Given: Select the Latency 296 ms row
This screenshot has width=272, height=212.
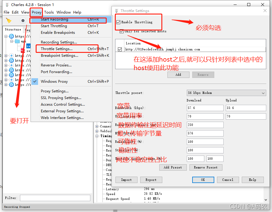Looking at the screenshot, I should pyautogui.click(x=130, y=189).
